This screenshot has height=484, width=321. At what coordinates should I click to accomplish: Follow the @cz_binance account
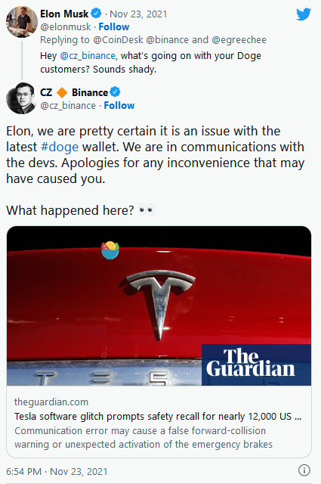coord(119,106)
